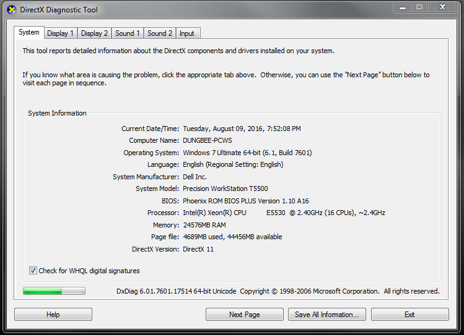Click the Next Page button
The image size is (464, 335).
point(244,315)
